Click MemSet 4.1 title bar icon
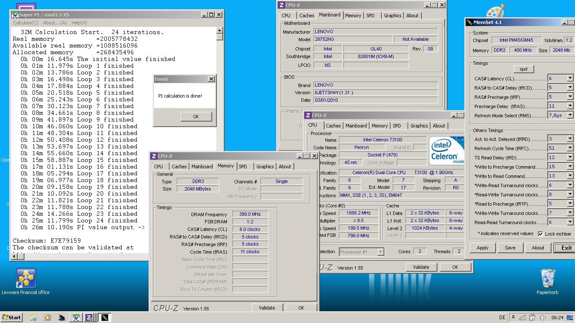 470,22
